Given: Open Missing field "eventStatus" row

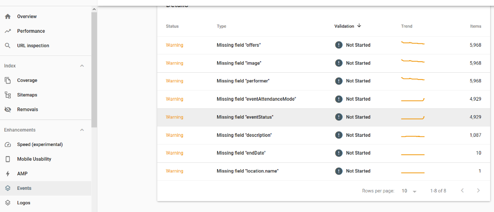Looking at the screenshot, I should [324, 118].
